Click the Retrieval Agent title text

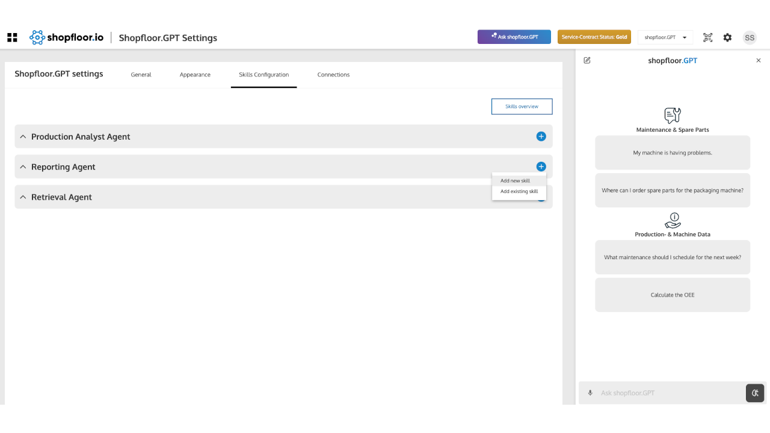(61, 197)
